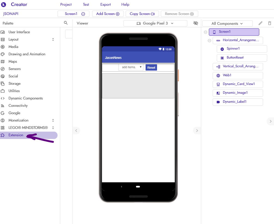Click the Web1 globe icon

[218, 75]
